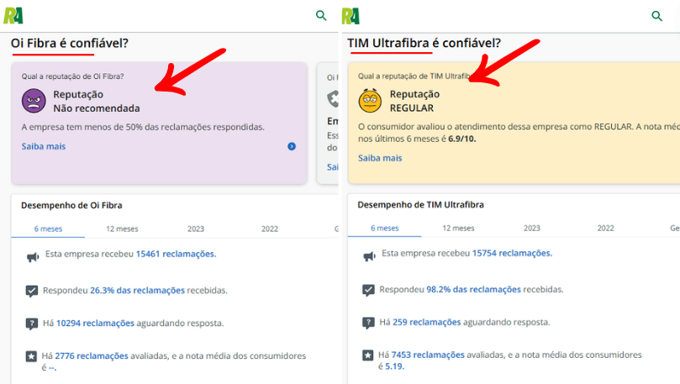Click checkmark icon beside Respondeu 98.2%
This screenshot has width=680, height=384.
click(368, 291)
